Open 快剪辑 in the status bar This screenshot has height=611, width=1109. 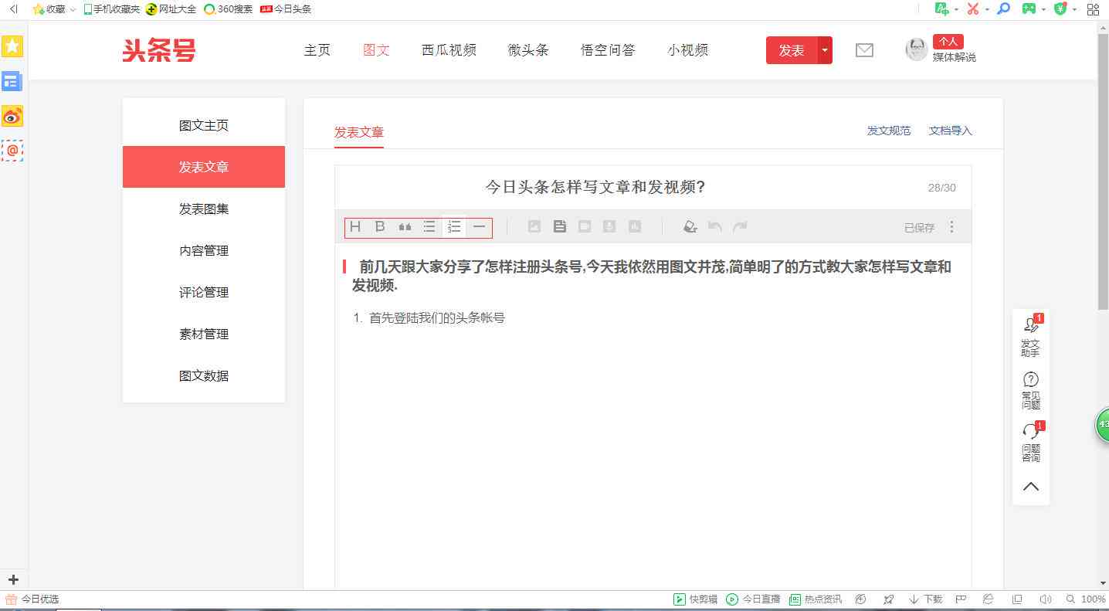pyautogui.click(x=695, y=599)
